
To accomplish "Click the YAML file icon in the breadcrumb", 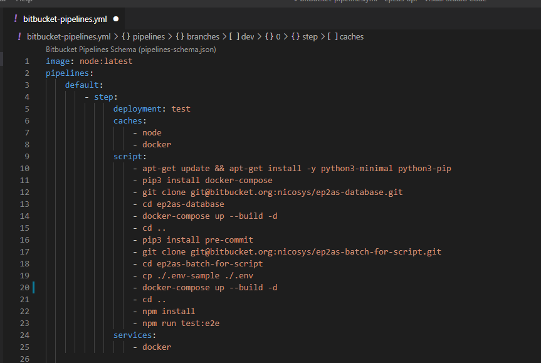I will (19, 36).
